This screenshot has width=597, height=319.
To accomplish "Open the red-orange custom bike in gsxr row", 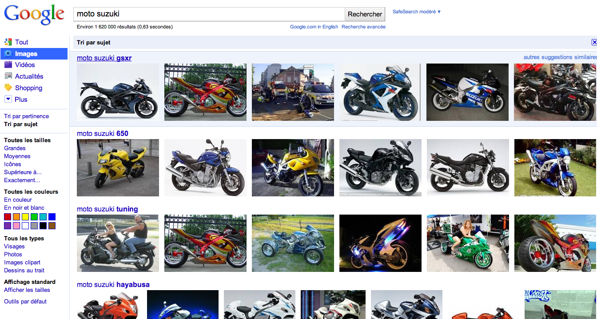I will (x=205, y=92).
